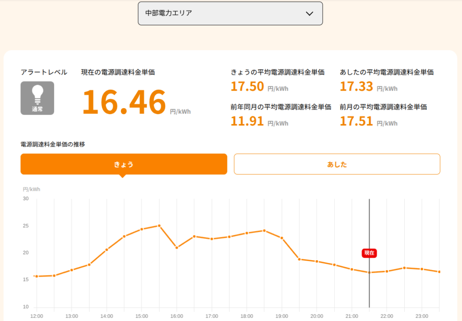Click last year same-month price 11.91
The height and width of the screenshot is (321, 462).
[x=247, y=121]
